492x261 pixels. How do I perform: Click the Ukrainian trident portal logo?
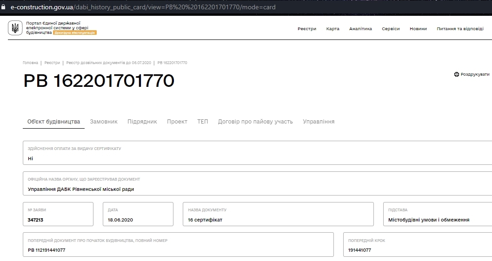[x=15, y=28]
